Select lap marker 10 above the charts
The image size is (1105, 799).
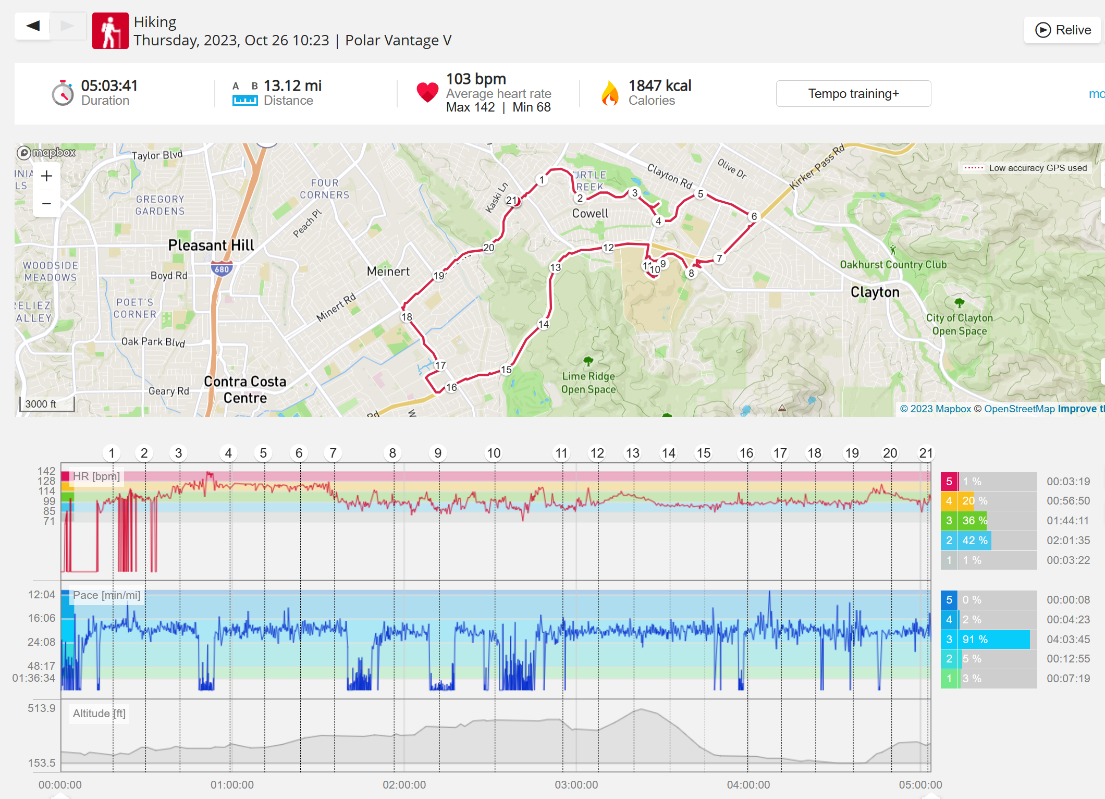494,453
